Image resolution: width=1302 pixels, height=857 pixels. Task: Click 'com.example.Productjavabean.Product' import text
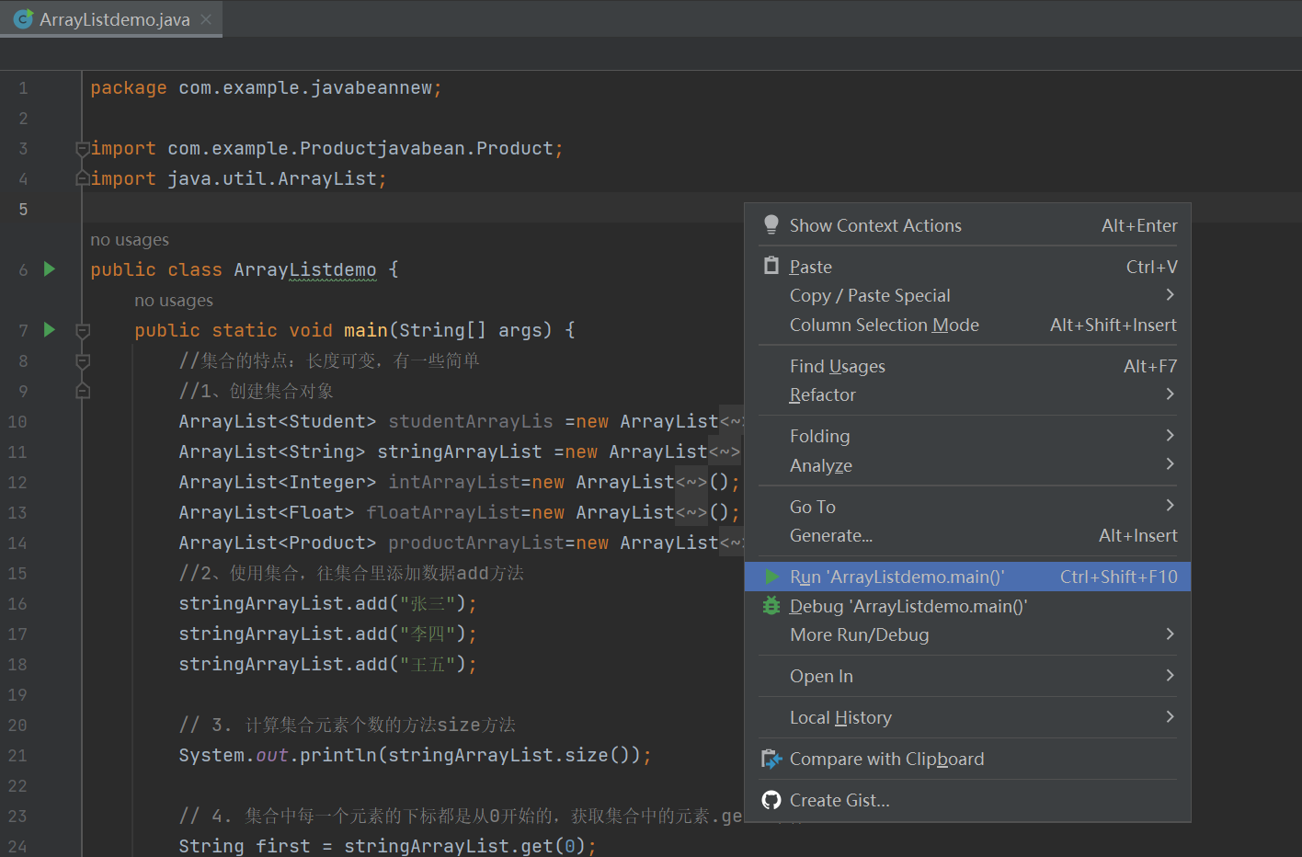360,148
